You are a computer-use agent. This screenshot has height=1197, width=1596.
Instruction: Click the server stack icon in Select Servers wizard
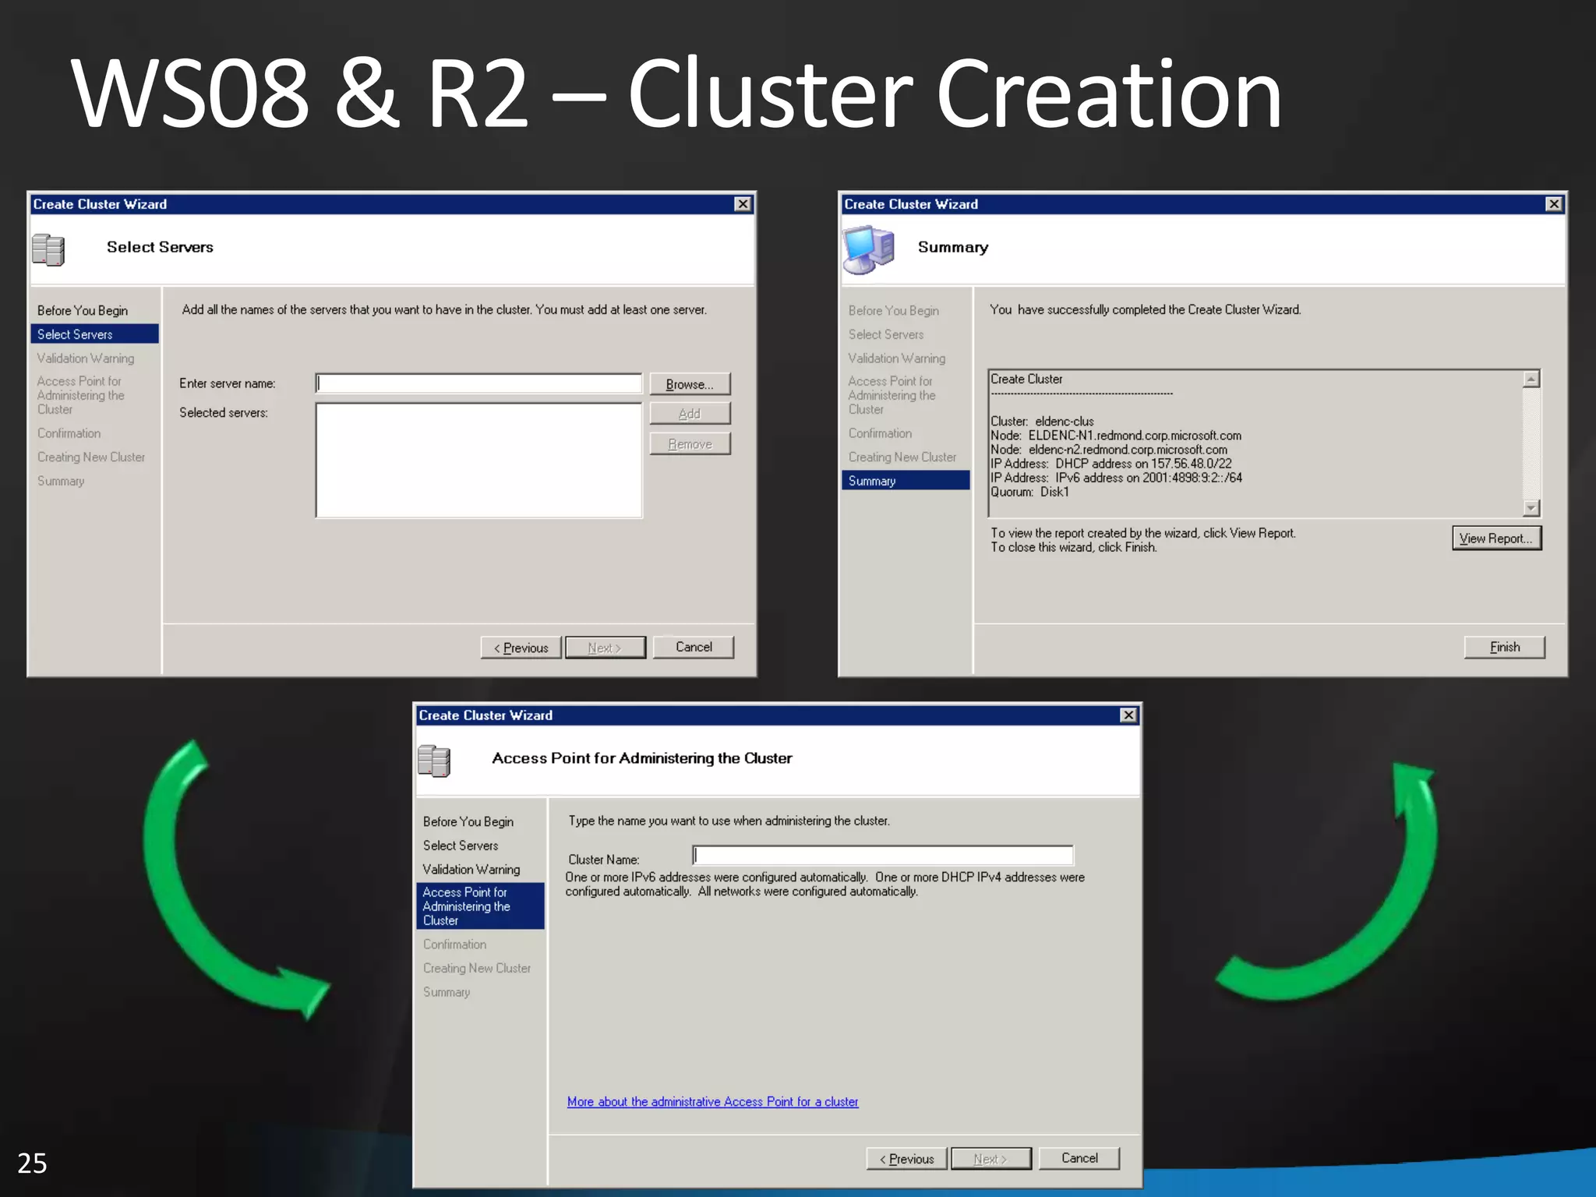[48, 249]
